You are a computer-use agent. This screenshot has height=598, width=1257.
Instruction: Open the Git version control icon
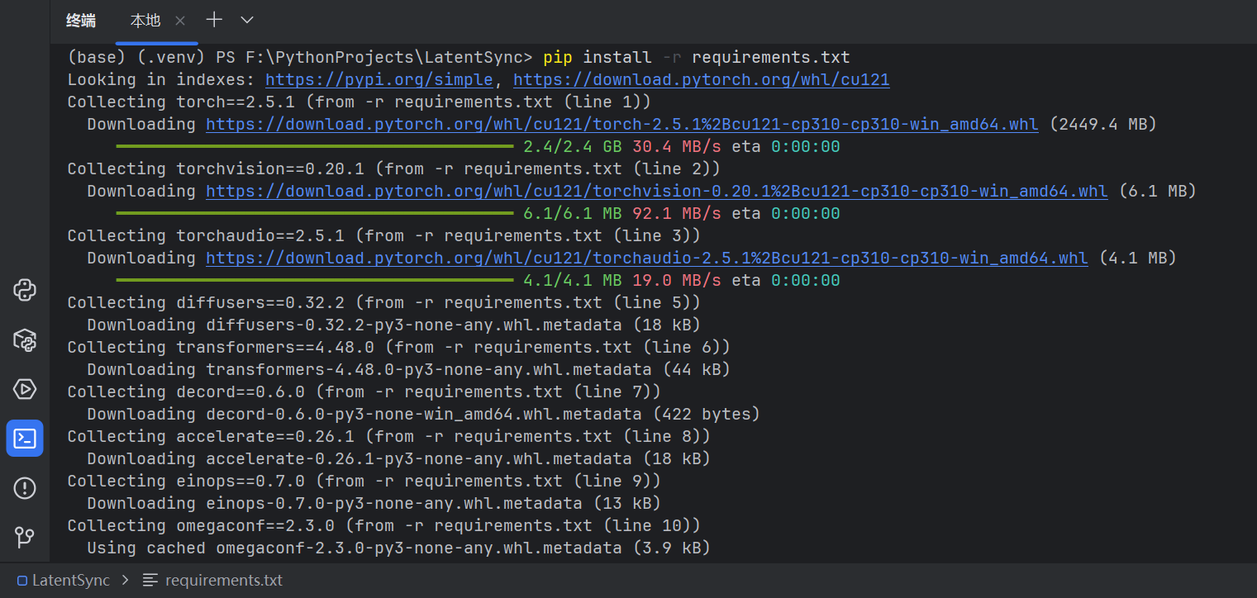[25, 537]
